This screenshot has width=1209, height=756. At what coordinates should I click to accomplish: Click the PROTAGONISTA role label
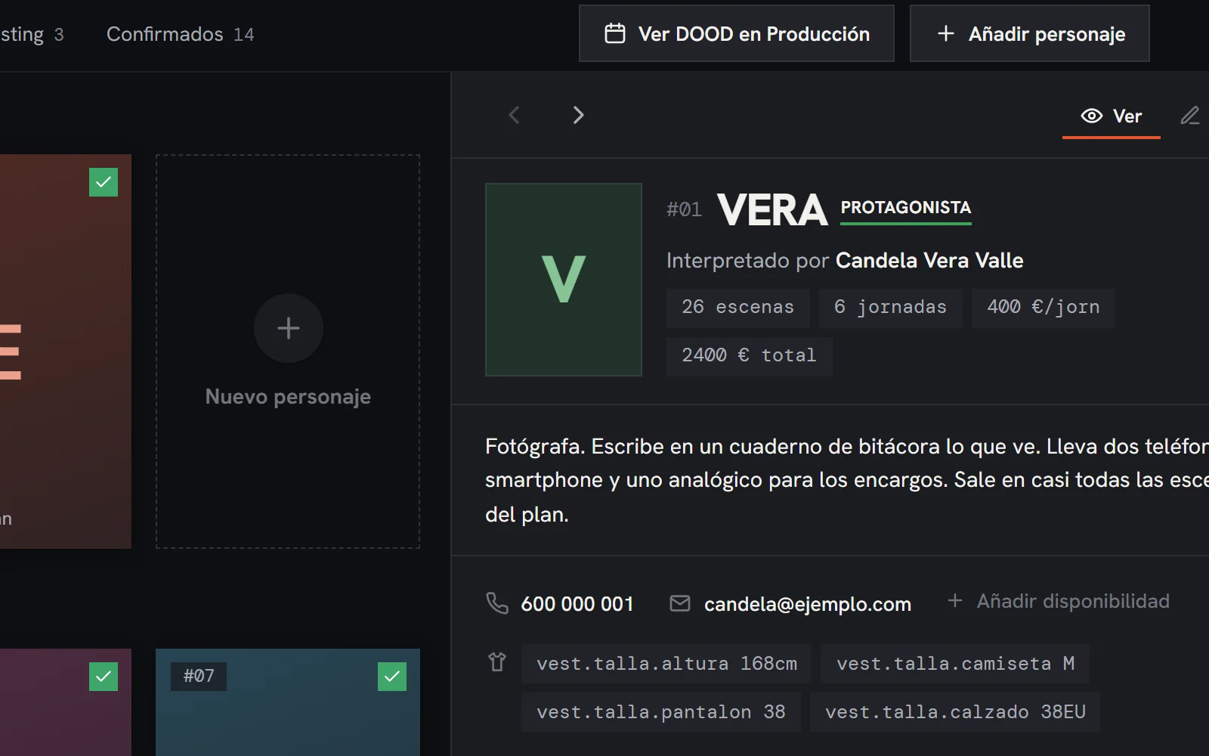tap(906, 208)
